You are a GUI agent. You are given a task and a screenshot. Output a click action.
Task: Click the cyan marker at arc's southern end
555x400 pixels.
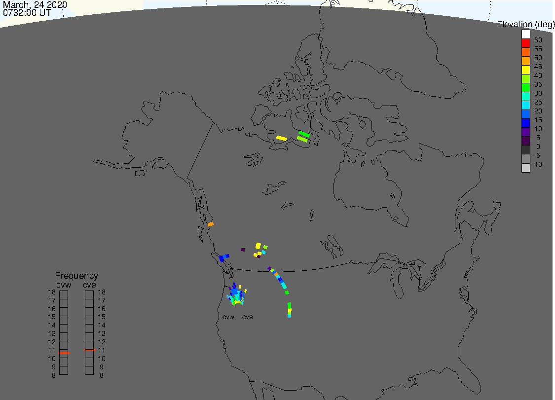point(289,316)
